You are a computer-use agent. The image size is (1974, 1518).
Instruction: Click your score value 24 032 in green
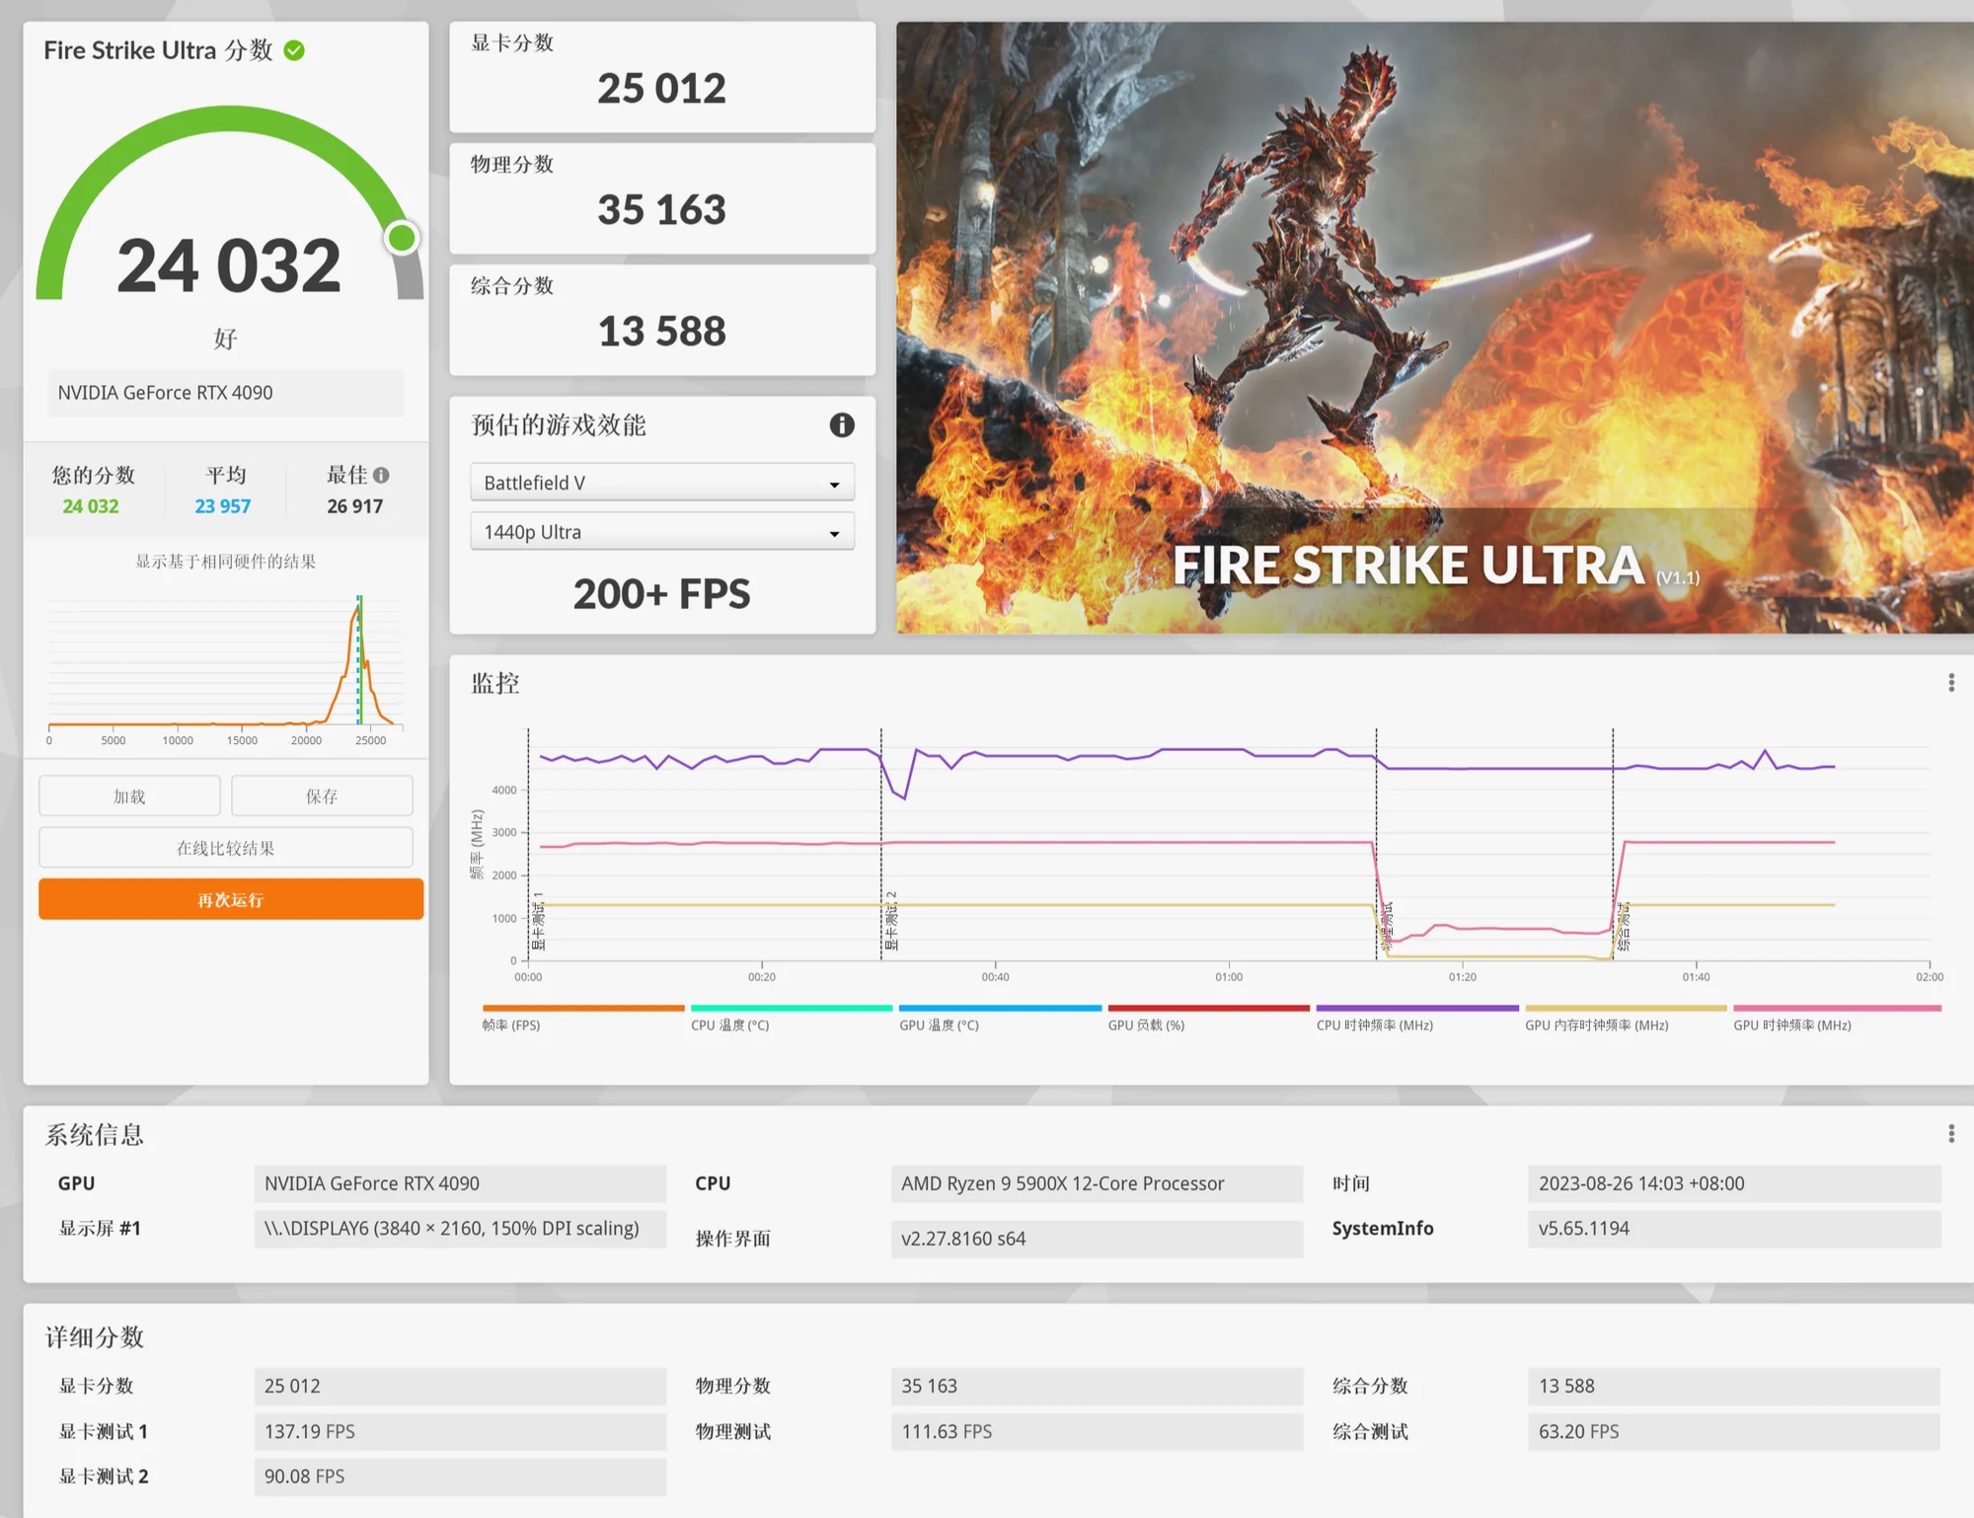[x=91, y=506]
